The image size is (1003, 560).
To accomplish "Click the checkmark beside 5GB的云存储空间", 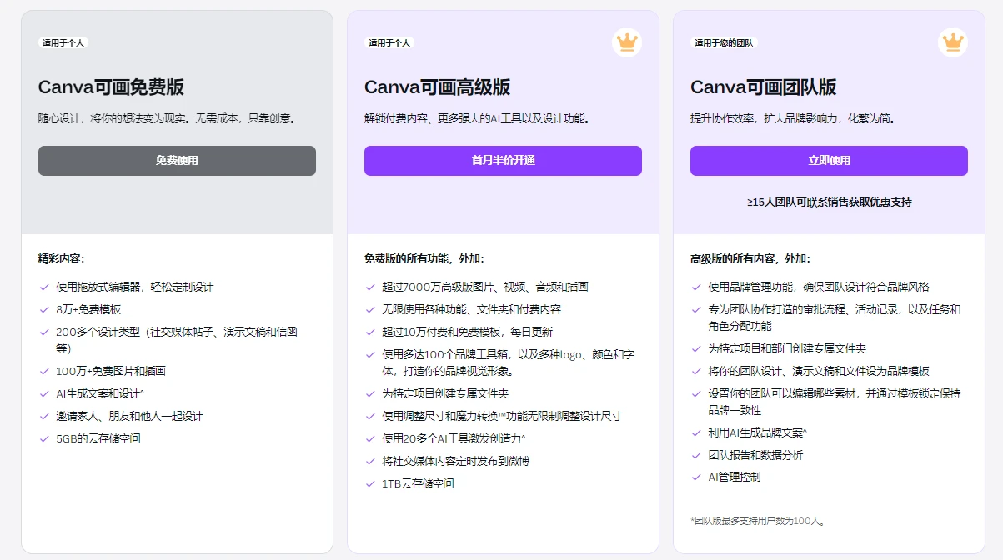I will click(x=44, y=438).
